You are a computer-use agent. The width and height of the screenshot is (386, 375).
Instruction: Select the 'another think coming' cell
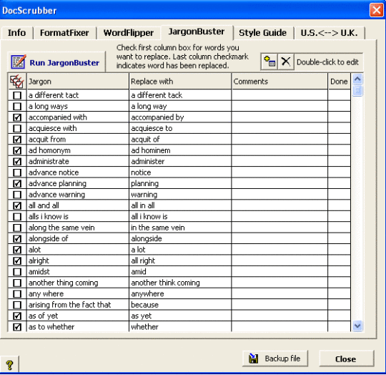(180, 283)
